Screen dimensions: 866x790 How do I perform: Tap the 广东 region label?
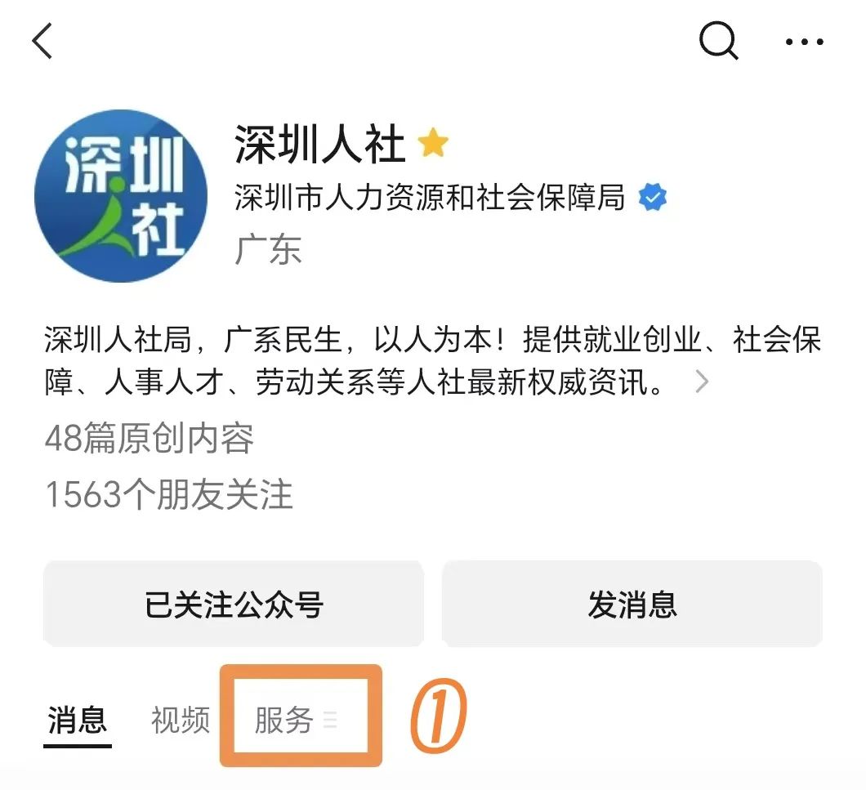pyautogui.click(x=269, y=250)
